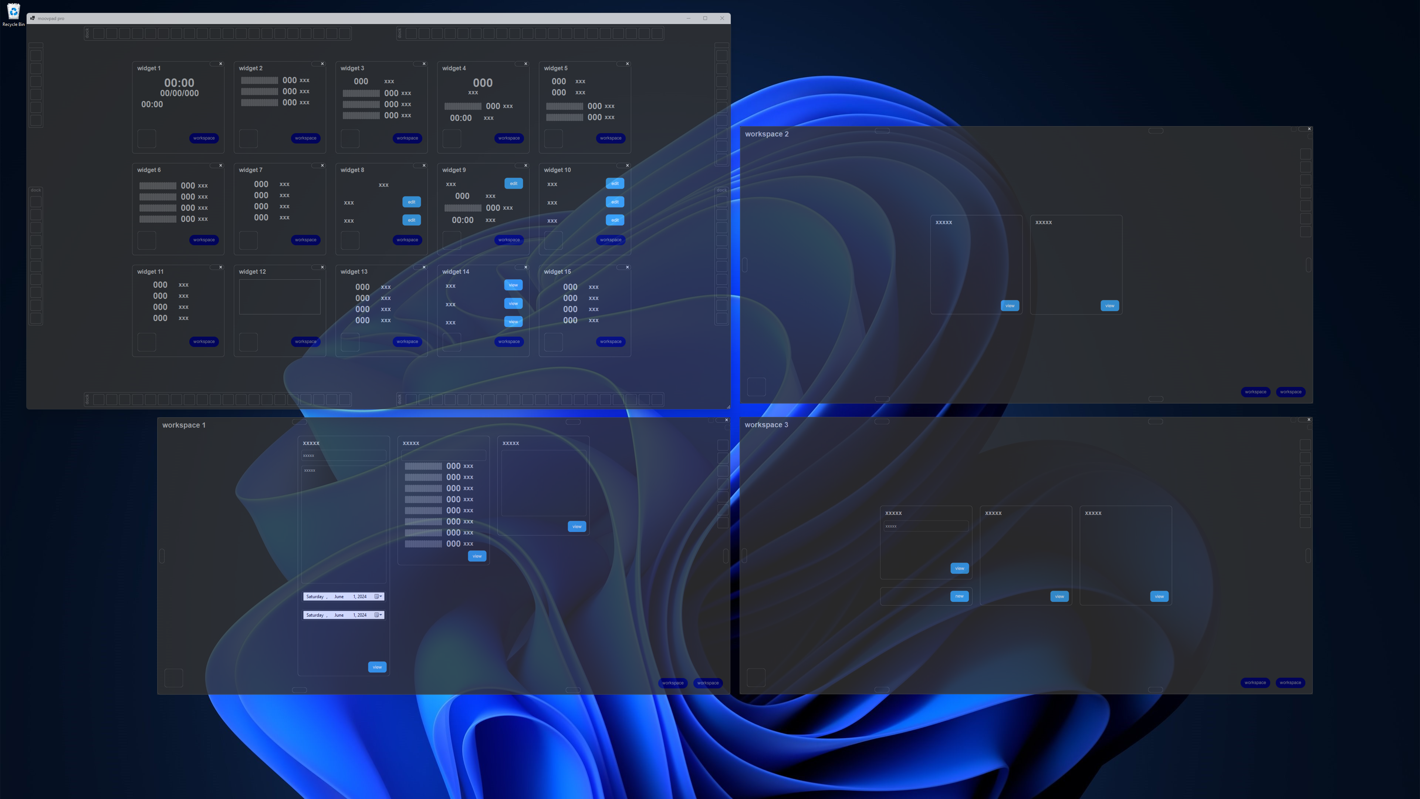Screen dimensions: 1420x799
Task: Click the progress bar in widget 4
Action: 463,107
